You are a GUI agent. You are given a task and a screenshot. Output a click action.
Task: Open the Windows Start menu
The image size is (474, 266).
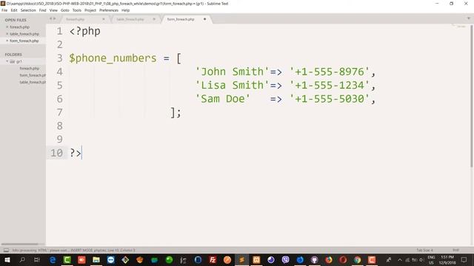[x=7, y=259]
